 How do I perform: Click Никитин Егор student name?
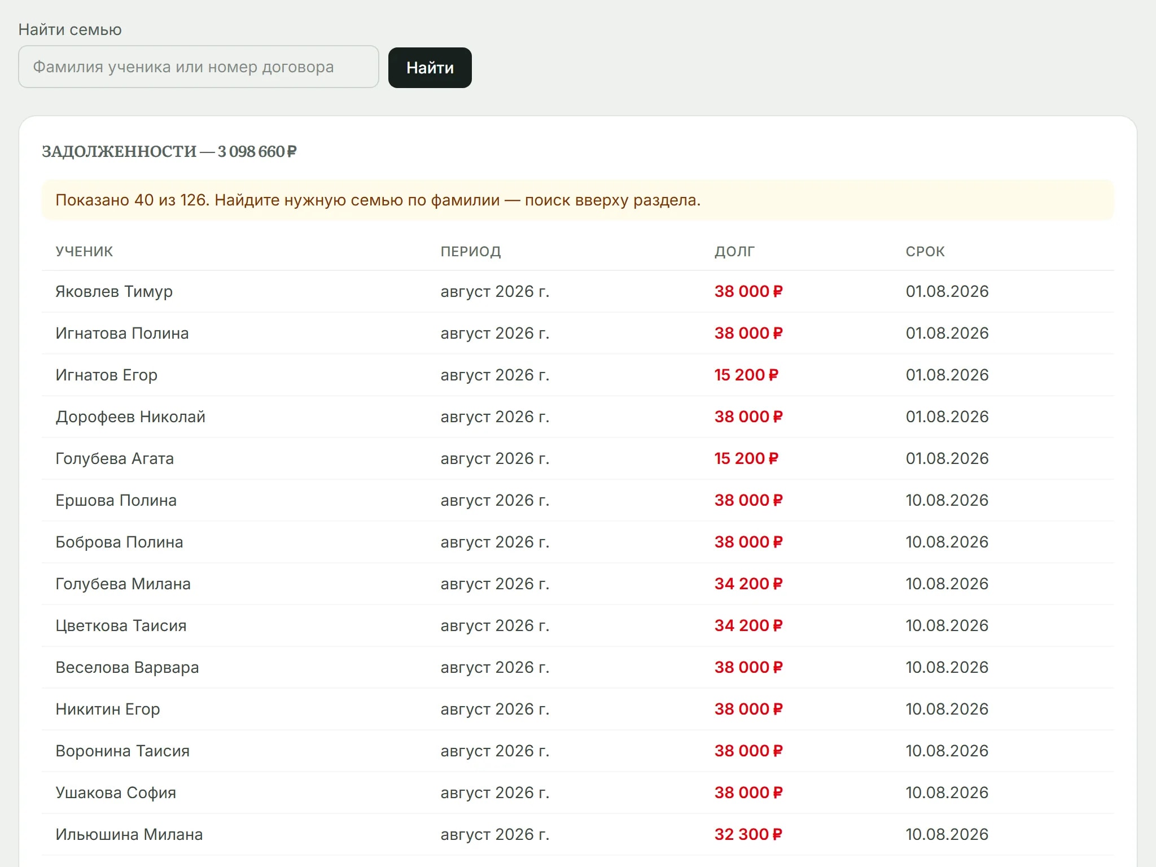point(107,709)
